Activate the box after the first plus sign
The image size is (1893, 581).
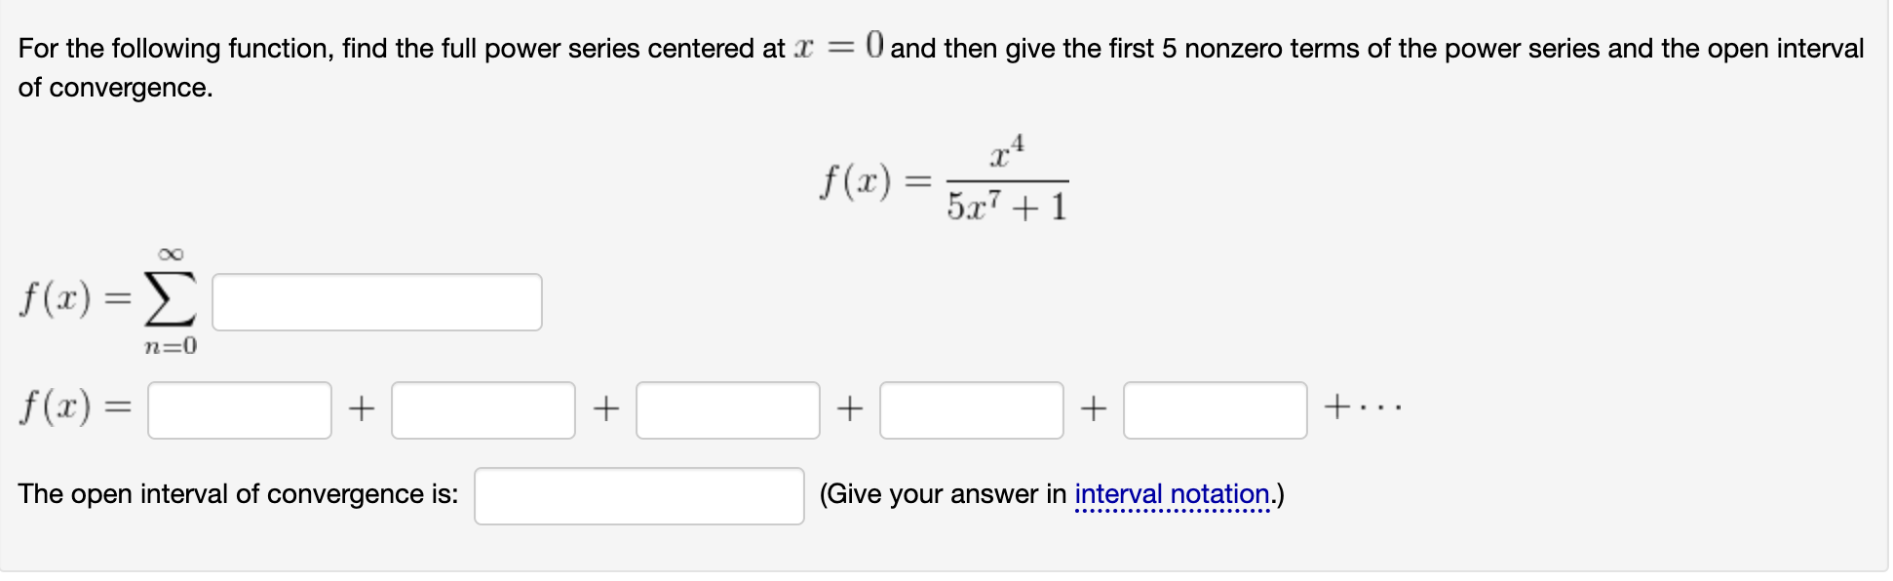tap(484, 410)
